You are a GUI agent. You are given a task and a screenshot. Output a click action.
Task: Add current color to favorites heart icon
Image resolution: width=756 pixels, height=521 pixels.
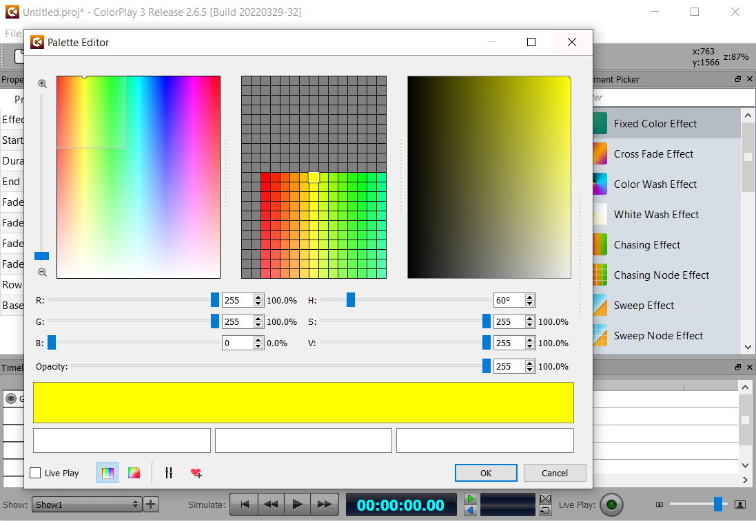pos(196,474)
